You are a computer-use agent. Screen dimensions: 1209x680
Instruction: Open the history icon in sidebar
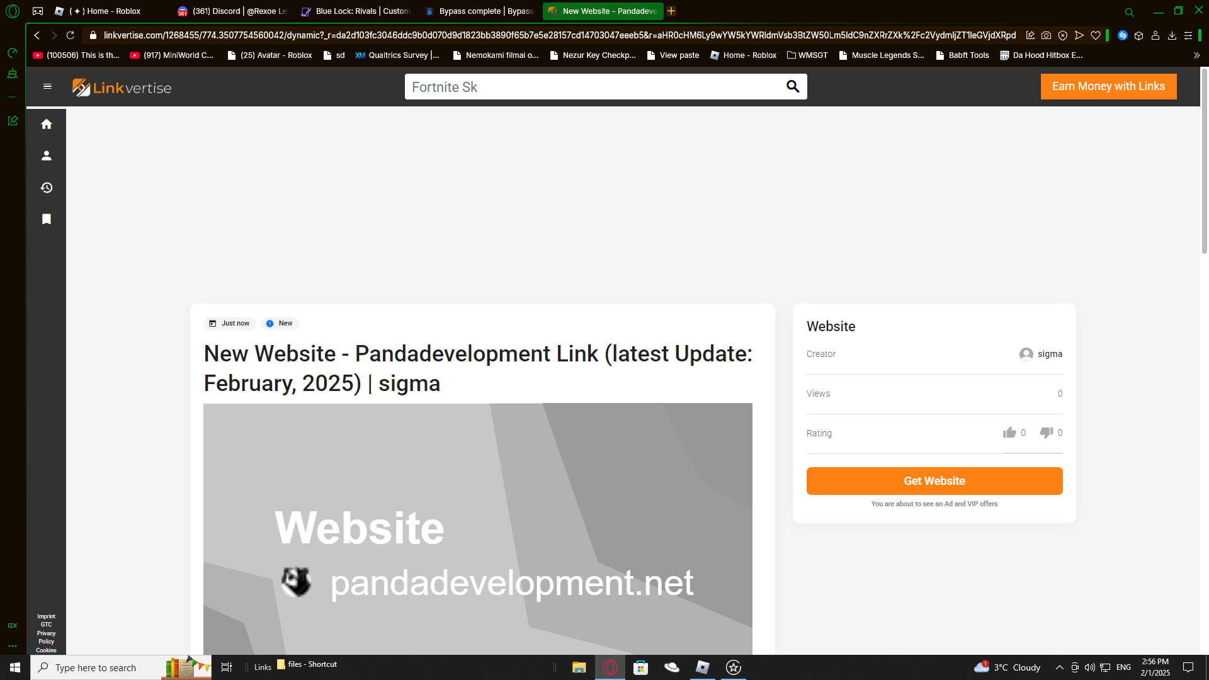coord(46,188)
